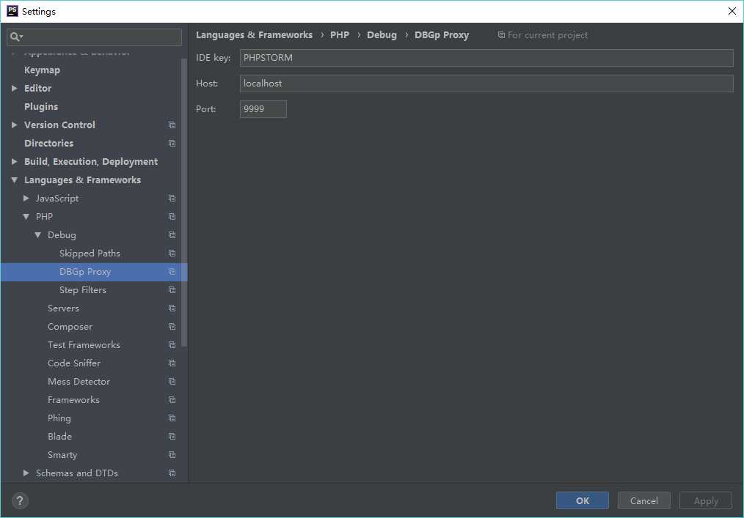Screen dimensions: 744x518
Task: Open the Composer settings page
Action: [x=70, y=327]
